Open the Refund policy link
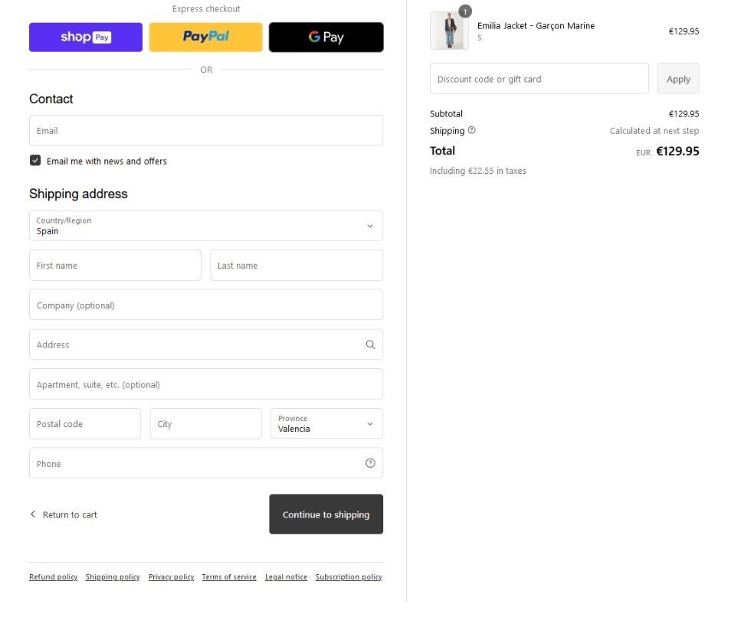This screenshot has width=754, height=643. 54,576
